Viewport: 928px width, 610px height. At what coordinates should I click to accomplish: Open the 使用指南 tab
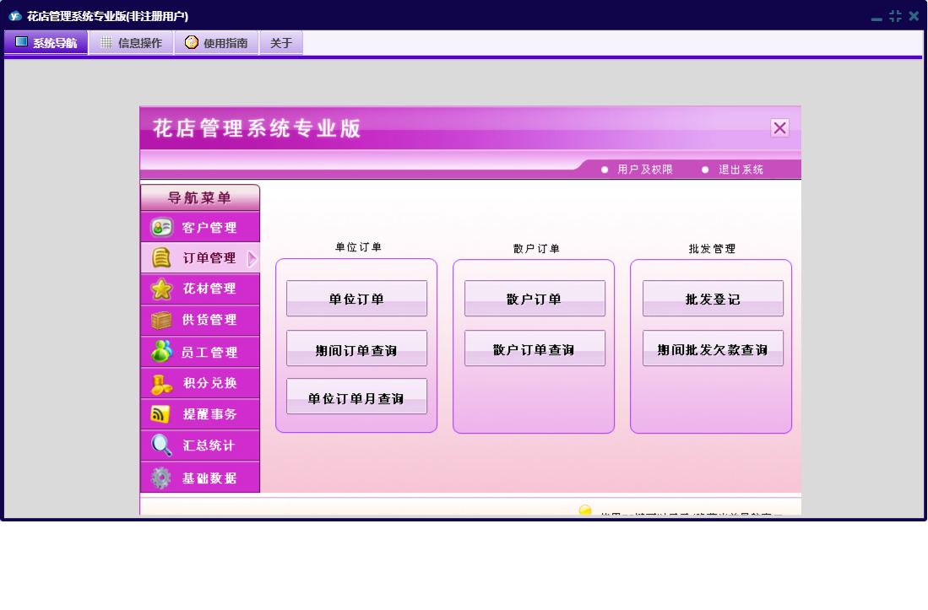pos(216,43)
